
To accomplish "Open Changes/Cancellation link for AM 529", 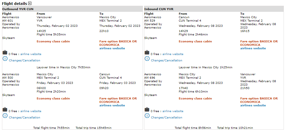I will (167, 61).
